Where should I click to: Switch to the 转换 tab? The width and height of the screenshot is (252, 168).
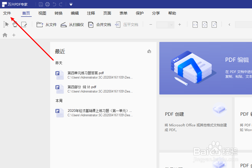(x=59, y=13)
